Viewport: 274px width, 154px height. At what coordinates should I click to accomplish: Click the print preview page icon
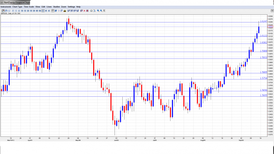[x=94, y=11]
